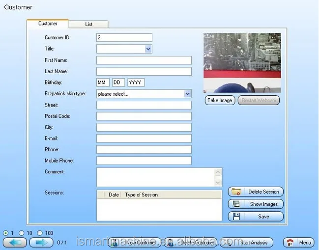Open the Title dropdown

(x=148, y=49)
